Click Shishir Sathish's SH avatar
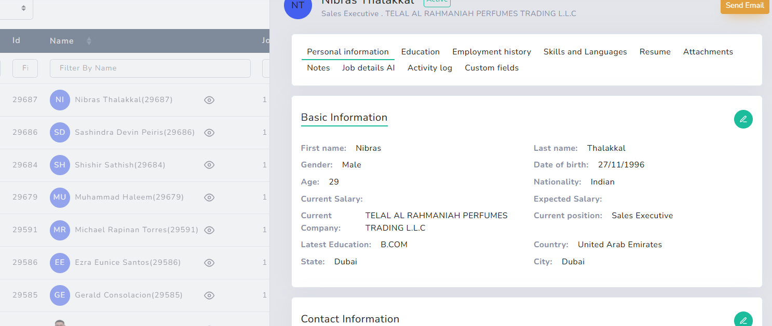Image resolution: width=772 pixels, height=326 pixels. click(x=60, y=165)
